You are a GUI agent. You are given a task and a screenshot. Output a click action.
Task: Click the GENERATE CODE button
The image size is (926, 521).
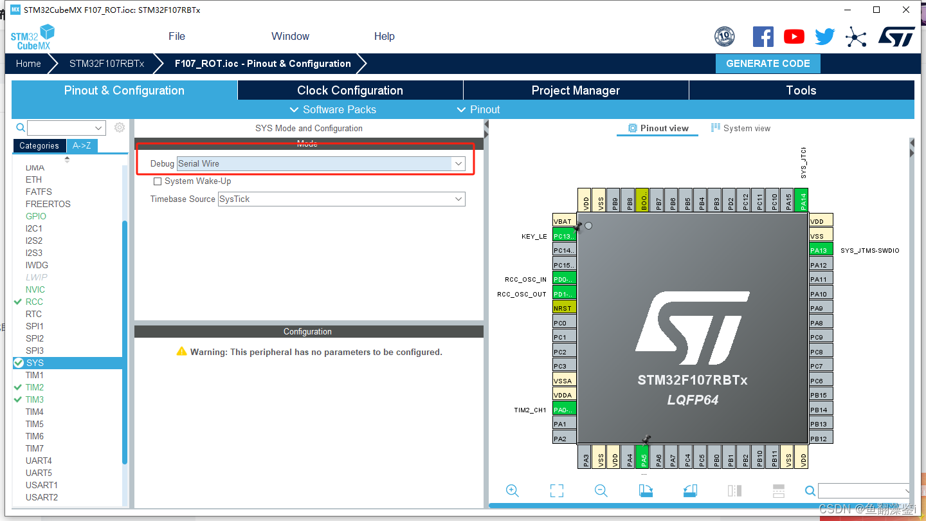coord(768,64)
